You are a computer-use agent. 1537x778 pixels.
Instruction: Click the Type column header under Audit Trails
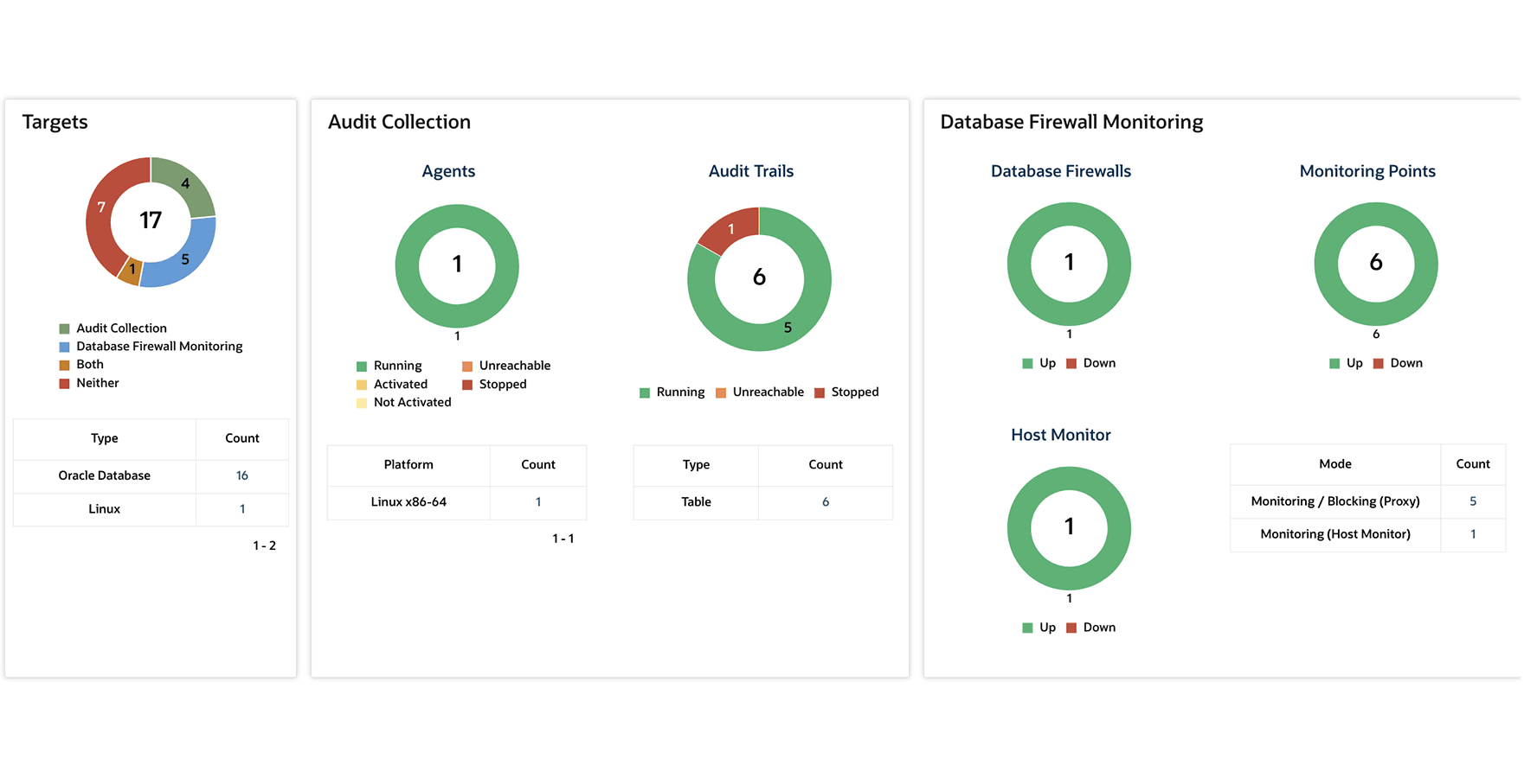695,464
